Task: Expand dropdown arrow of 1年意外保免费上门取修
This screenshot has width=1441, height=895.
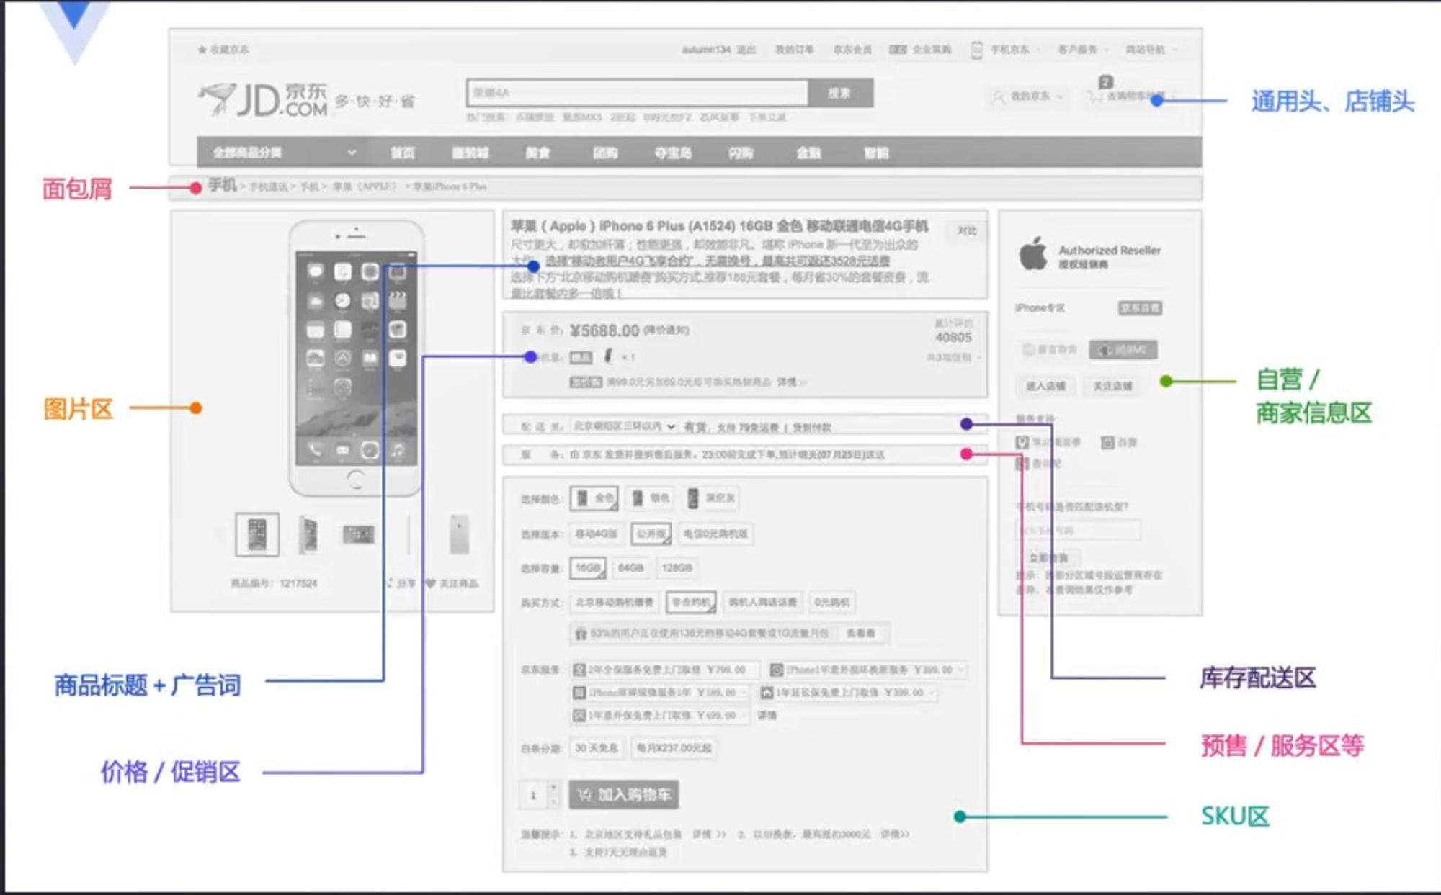Action: (x=744, y=716)
